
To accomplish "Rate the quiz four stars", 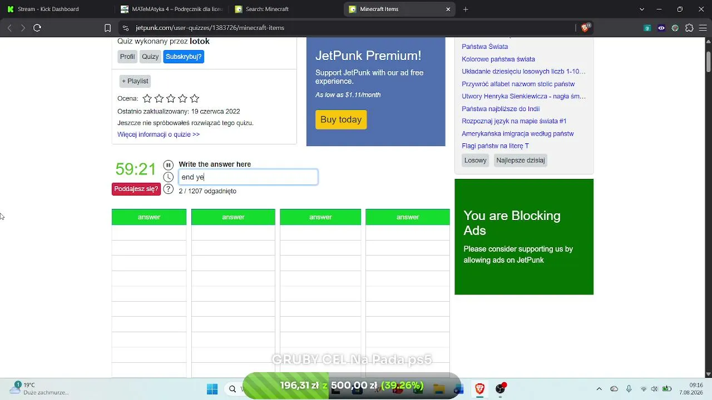I will (x=182, y=98).
